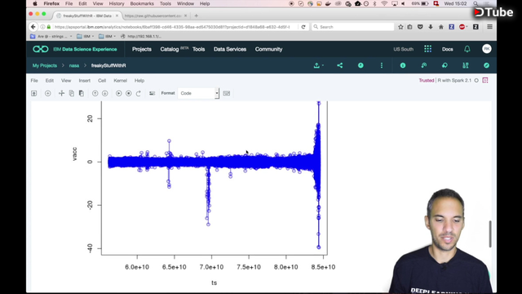Screen dimensions: 522x294
Task: Open the RK user avatar menu
Action: (x=486, y=49)
